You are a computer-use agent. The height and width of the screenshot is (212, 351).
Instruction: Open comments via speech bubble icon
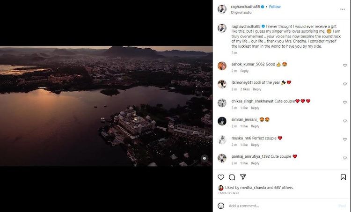[x=232, y=177]
